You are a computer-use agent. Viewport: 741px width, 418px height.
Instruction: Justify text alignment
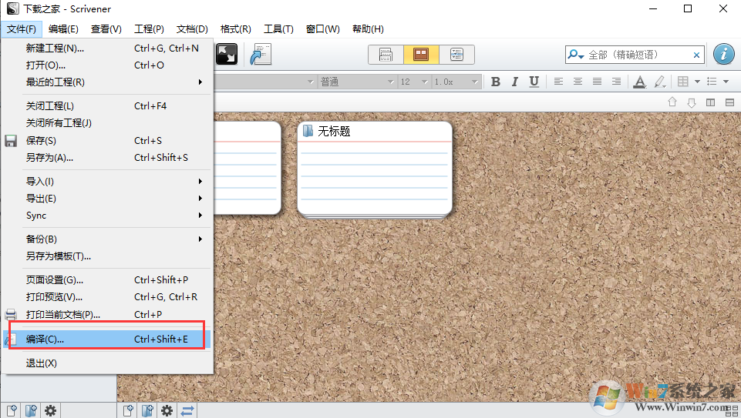click(x=597, y=82)
